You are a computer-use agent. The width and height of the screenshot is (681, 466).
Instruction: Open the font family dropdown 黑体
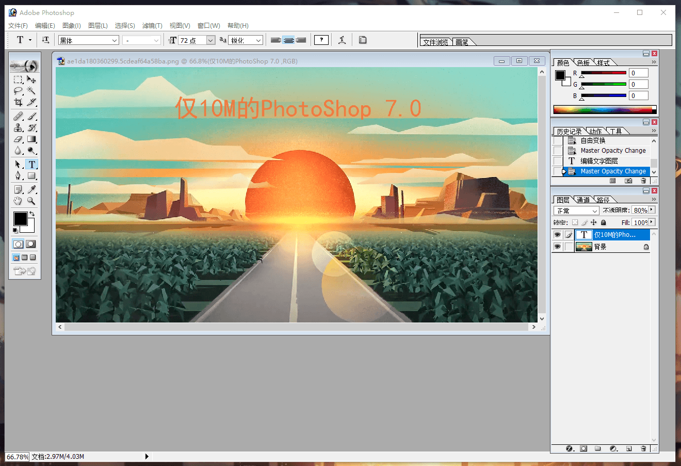115,40
